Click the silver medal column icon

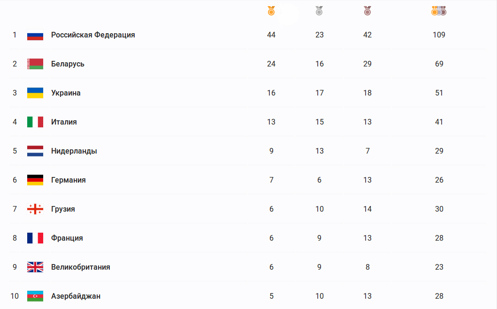(x=319, y=10)
